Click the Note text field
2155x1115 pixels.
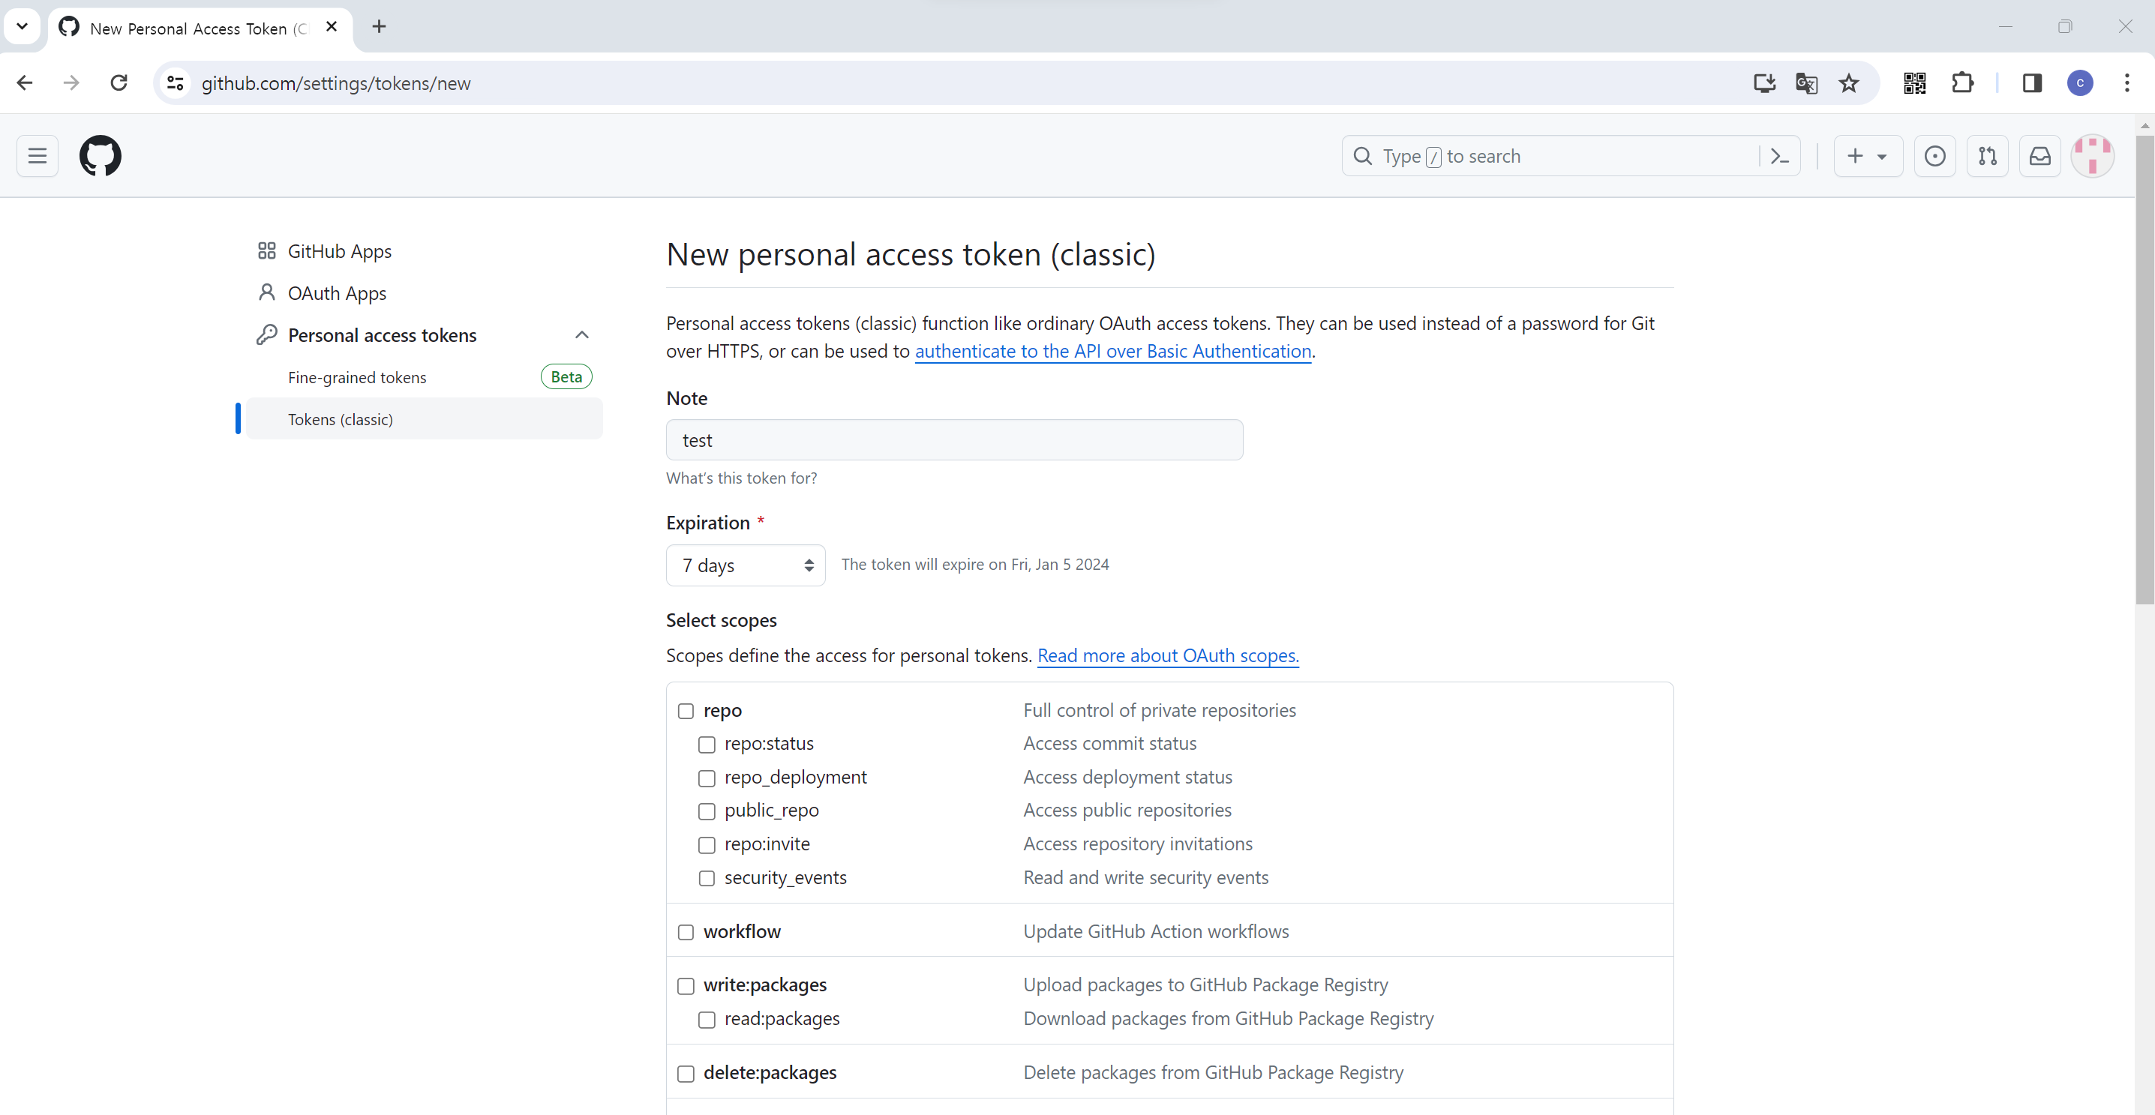(x=953, y=440)
